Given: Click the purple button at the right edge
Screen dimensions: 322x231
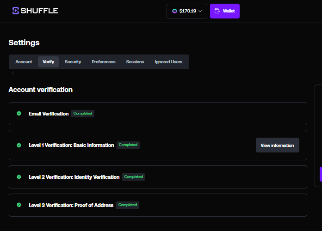Looking at the screenshot, I should pyautogui.click(x=320, y=174).
